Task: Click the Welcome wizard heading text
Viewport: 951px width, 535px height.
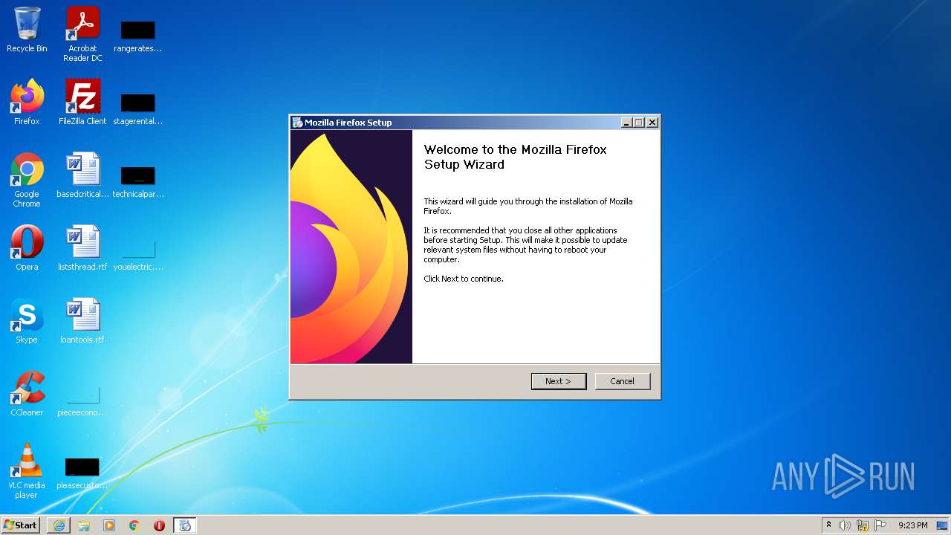Action: [515, 157]
